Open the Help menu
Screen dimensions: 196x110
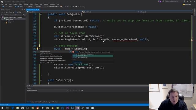click(x=58, y=4)
